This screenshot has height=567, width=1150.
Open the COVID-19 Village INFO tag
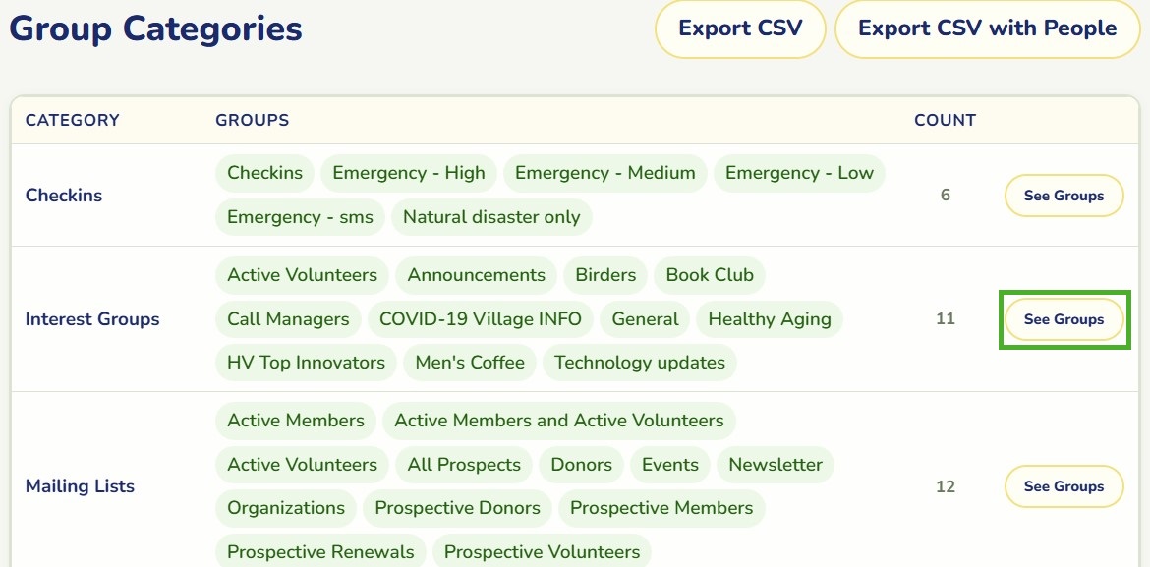(x=480, y=319)
